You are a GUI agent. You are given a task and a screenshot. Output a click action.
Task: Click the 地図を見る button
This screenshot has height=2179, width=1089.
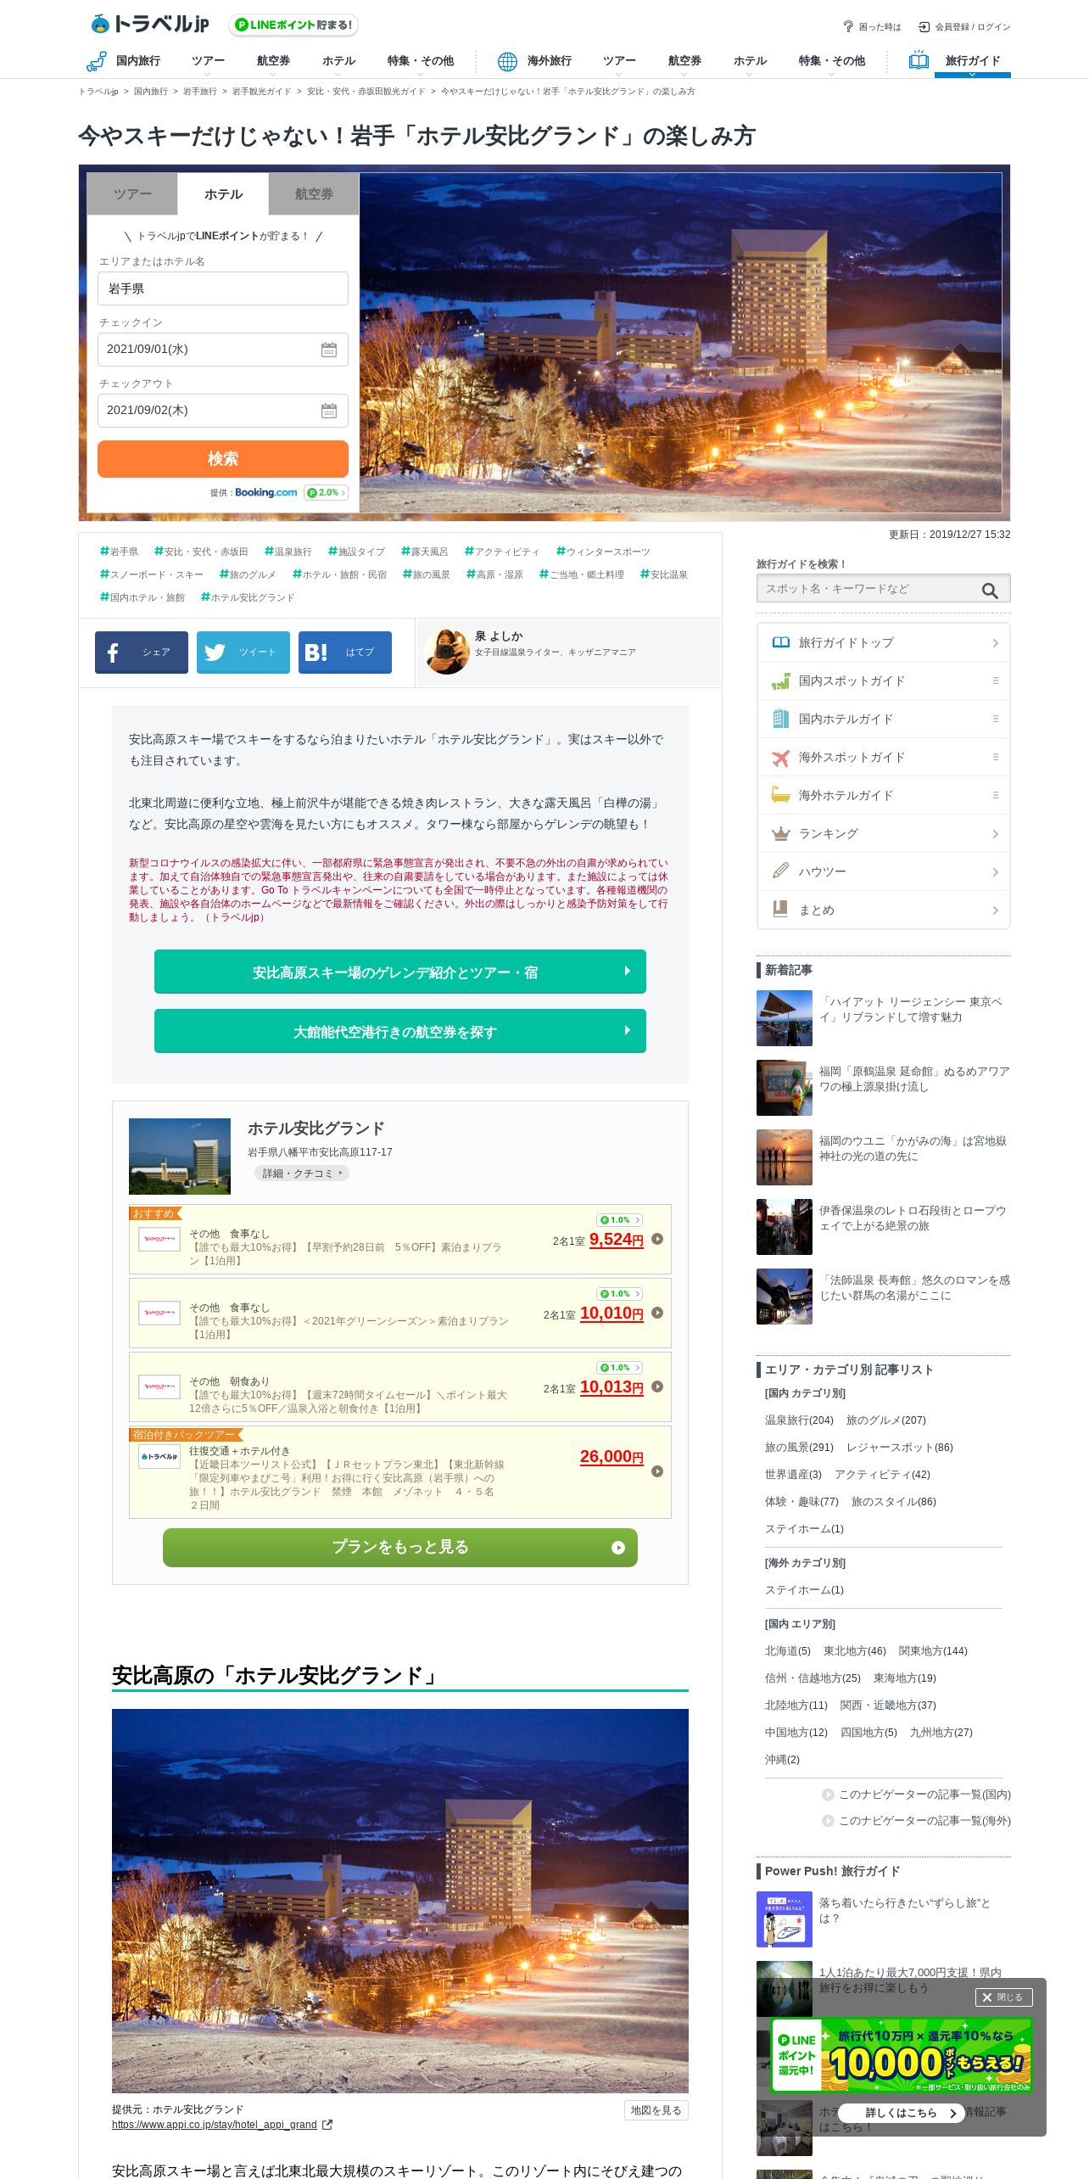click(656, 2111)
